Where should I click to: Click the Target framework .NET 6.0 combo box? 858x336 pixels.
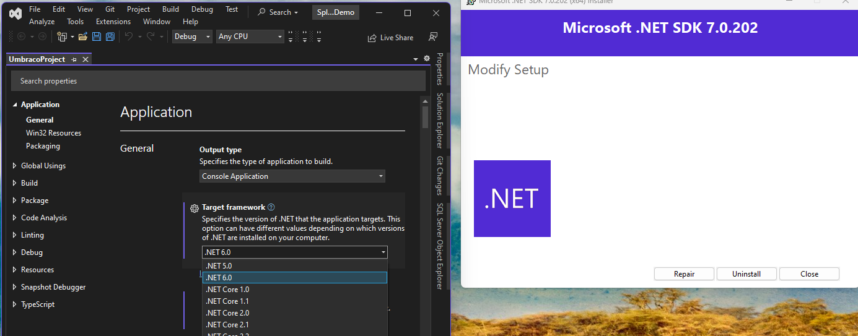295,252
